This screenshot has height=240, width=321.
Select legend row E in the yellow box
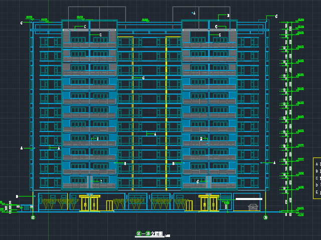(318, 192)
